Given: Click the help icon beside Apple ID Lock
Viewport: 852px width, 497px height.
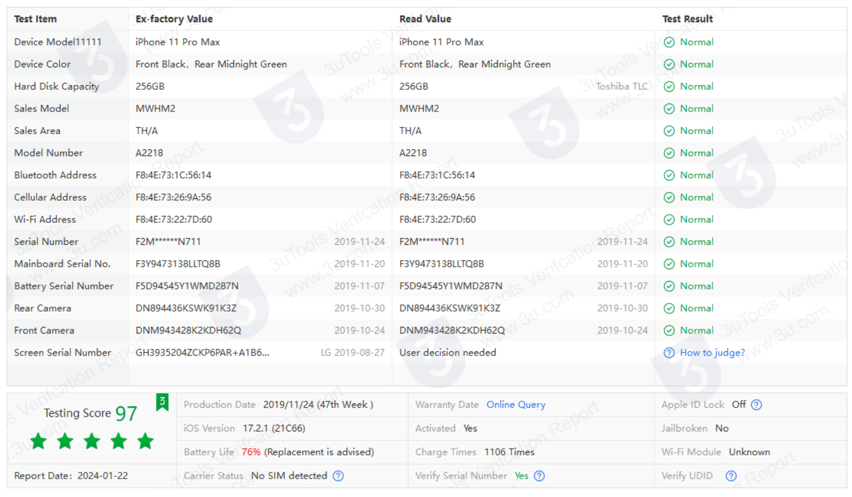Looking at the screenshot, I should tap(757, 405).
